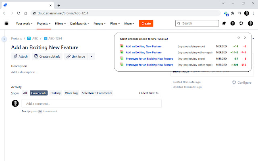Open Add an Exciting New Feature link for my-other-repo
This screenshot has width=258, height=161.
point(144,52)
